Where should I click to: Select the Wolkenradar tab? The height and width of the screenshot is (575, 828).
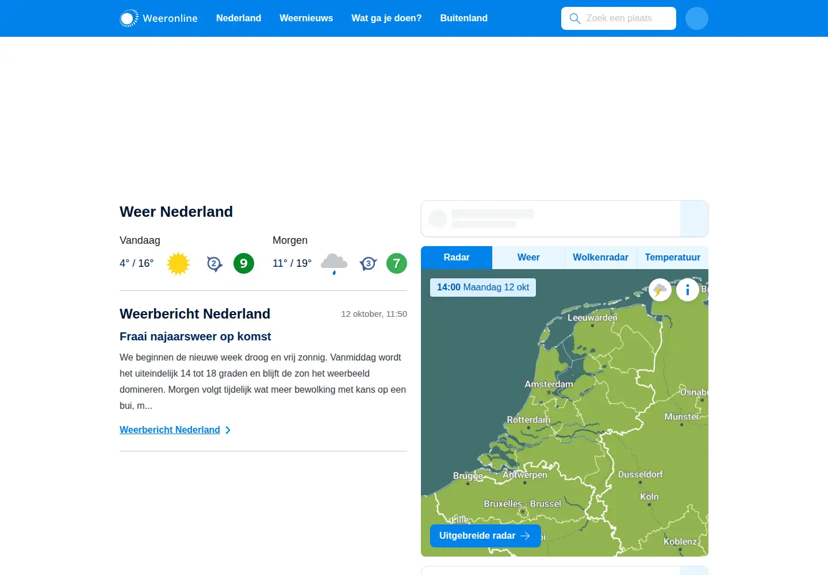point(600,258)
